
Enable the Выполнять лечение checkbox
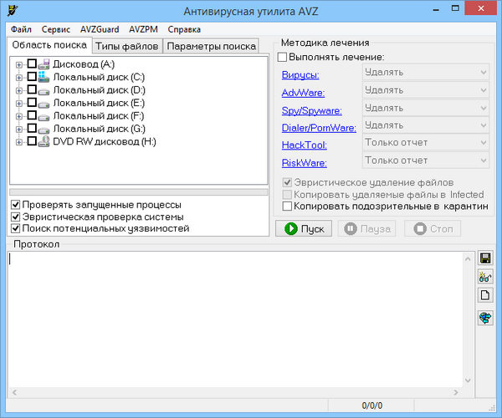click(282, 57)
